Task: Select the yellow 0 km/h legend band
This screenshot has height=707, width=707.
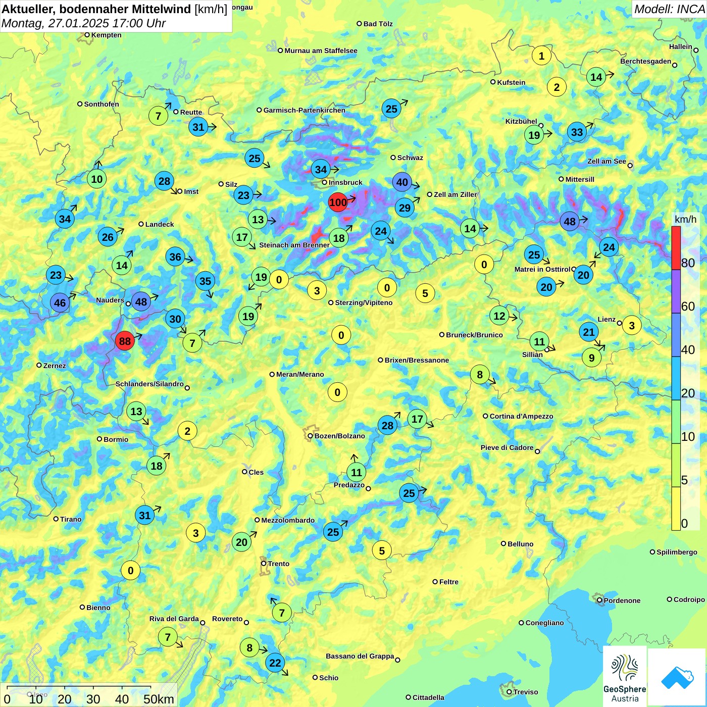Action: pos(676,509)
